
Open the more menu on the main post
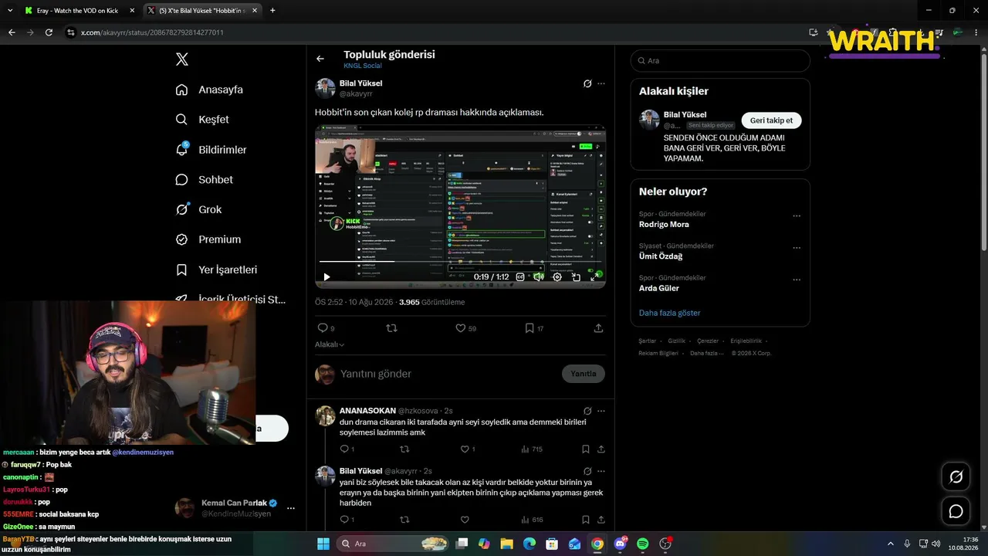[x=601, y=83]
